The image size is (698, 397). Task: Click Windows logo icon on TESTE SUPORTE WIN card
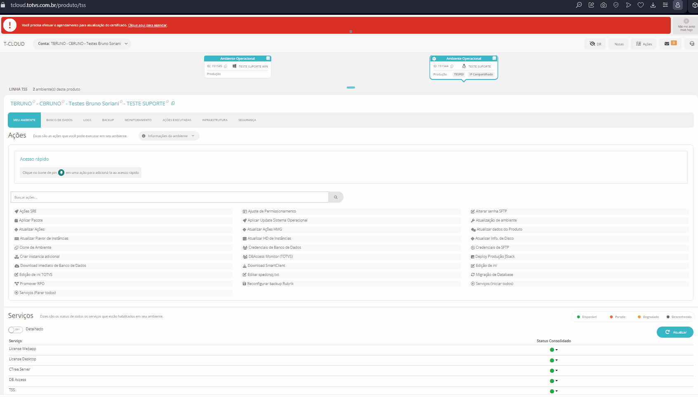tap(234, 66)
